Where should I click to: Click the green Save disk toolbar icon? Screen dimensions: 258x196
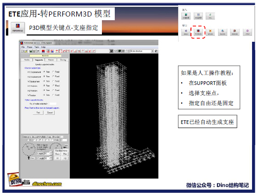pyautogui.click(x=31, y=51)
